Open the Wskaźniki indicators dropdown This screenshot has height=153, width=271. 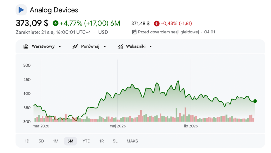pyautogui.click(x=135, y=46)
